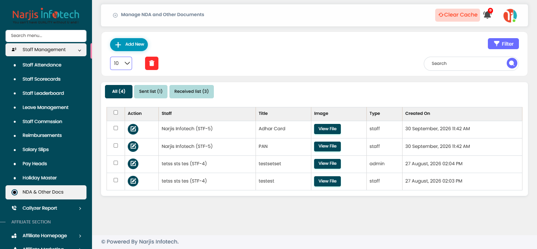Viewport: 537px width, 249px height.
Task: Click View File for testsetset
Action: pos(327,164)
